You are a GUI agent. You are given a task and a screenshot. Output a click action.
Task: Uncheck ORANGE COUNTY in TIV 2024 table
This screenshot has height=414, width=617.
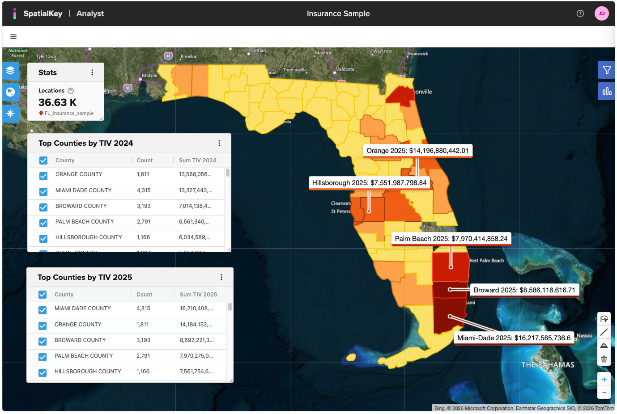tap(43, 176)
